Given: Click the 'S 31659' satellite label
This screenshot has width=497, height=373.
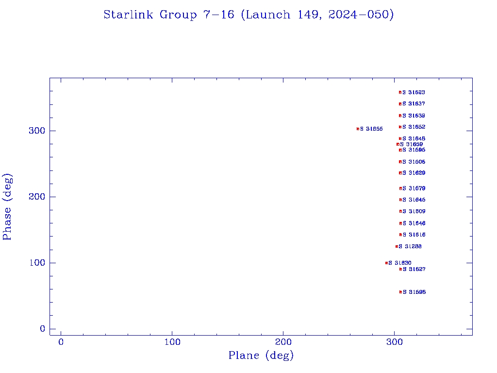Looking at the screenshot, I should tap(412, 144).
